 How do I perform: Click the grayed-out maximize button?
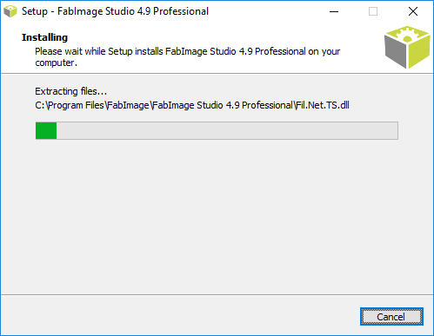(x=373, y=11)
